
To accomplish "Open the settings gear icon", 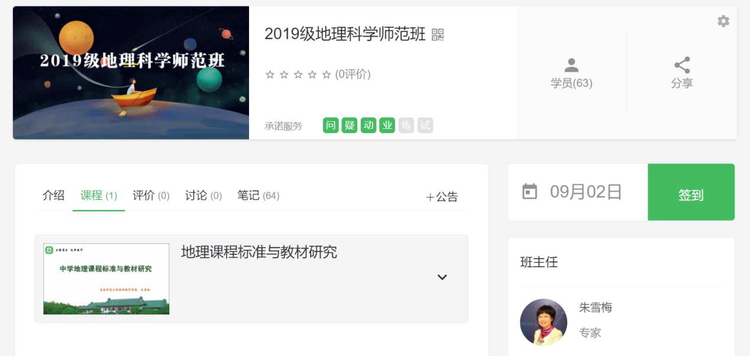I will click(723, 21).
